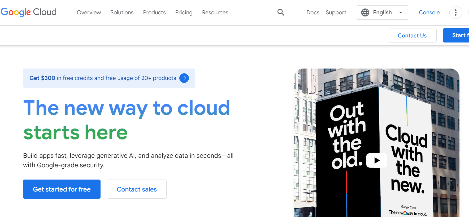
Task: Open the Console link
Action: click(x=429, y=12)
